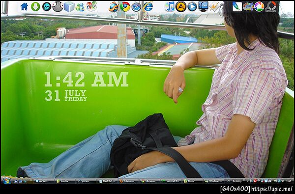Screen dimensions: 295x194
Task: Click the taskbar clock showing 1:42
Action: [289, 181]
